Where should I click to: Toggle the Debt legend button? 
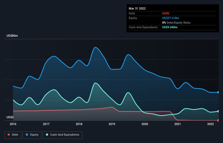click(x=13, y=135)
